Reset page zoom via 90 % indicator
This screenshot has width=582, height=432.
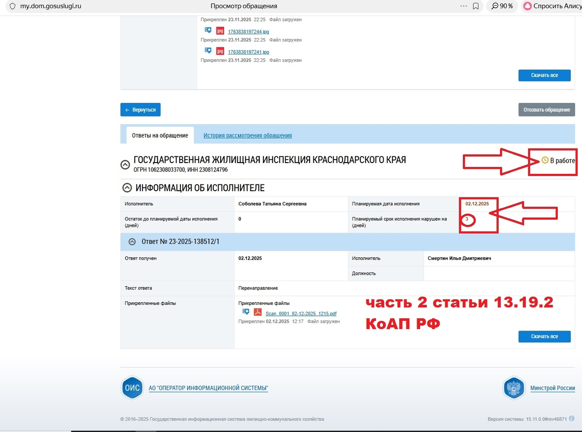(x=502, y=6)
